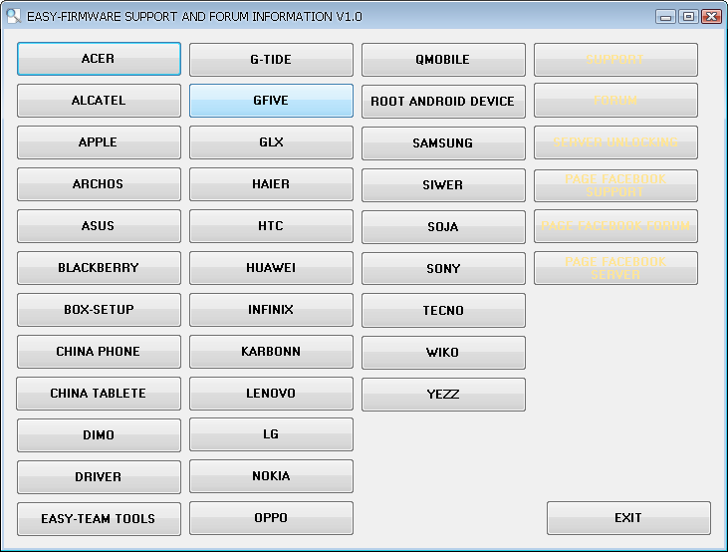
Task: Open the OPPO section
Action: (271, 517)
